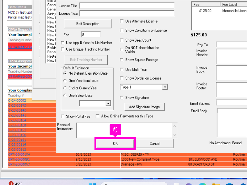The image size is (247, 185).
Task: Open complaint C-23-00134
Action: pos(17,120)
